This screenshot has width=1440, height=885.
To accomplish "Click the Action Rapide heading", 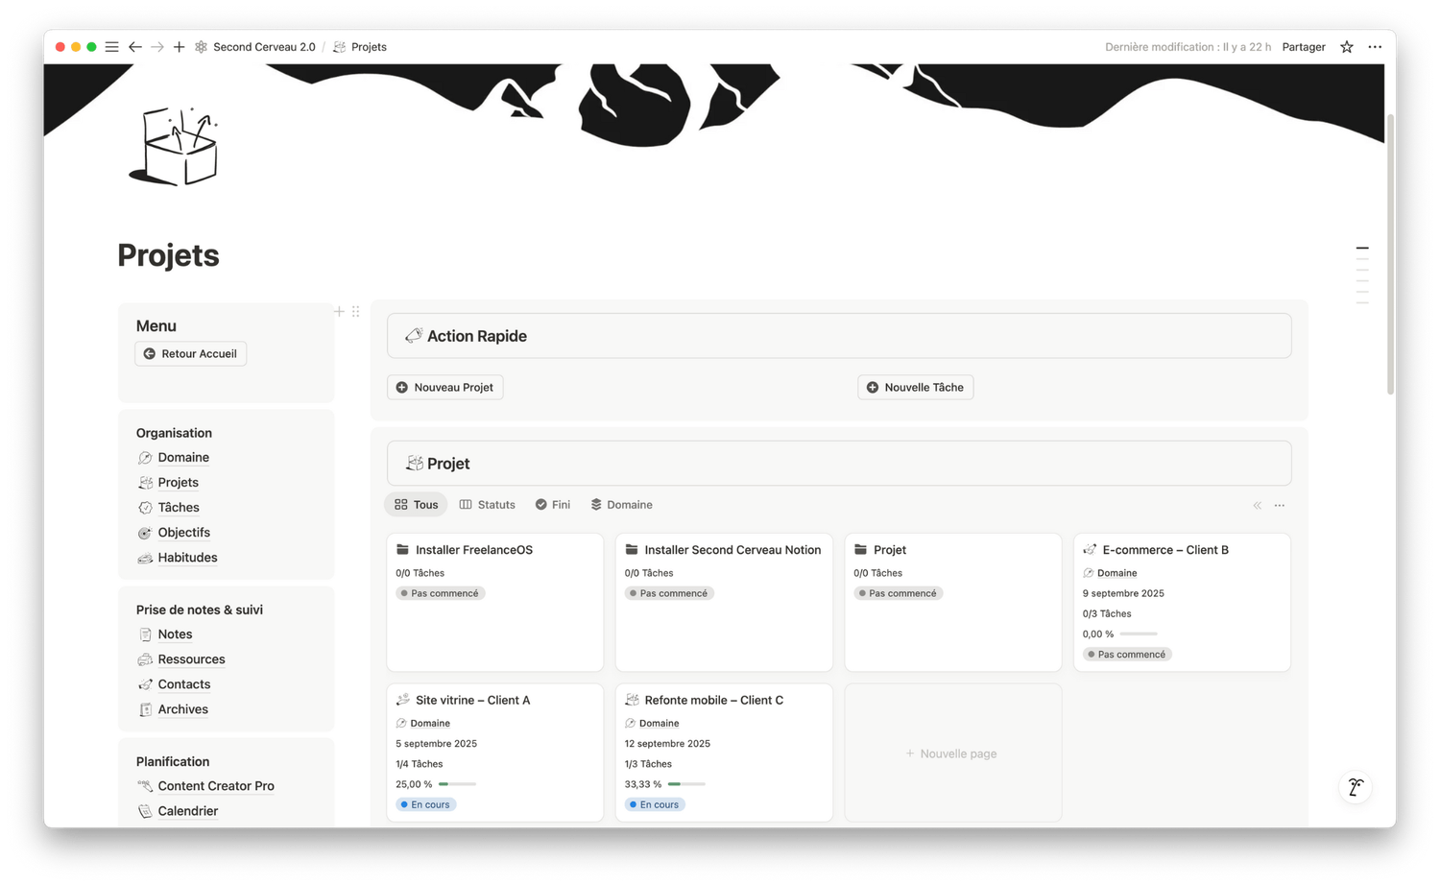I will pyautogui.click(x=477, y=336).
